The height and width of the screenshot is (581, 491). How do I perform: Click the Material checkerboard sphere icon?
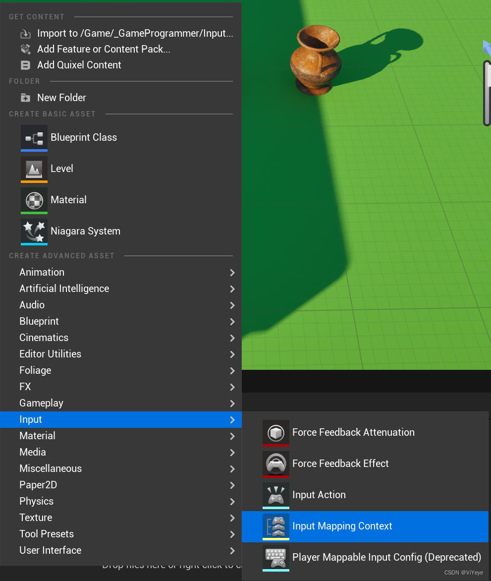[34, 200]
